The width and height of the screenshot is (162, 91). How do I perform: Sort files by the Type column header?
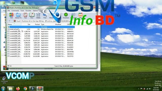coord(48,24)
